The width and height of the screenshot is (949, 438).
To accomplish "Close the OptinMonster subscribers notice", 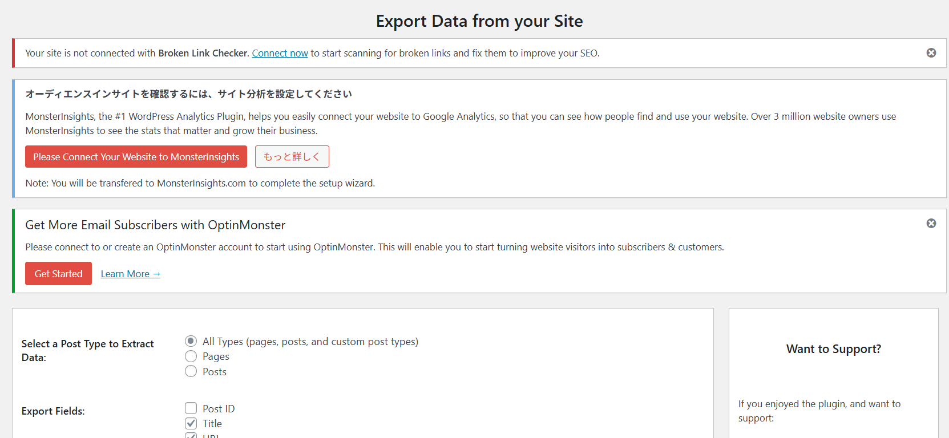I will (x=931, y=224).
